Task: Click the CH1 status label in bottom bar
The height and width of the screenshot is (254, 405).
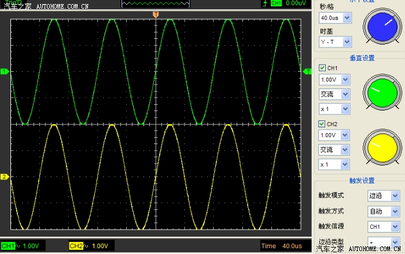Action: pos(9,246)
